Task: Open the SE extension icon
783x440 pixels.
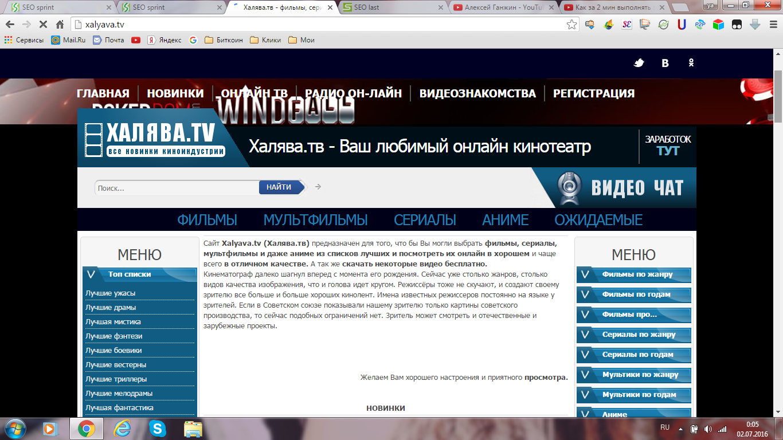Action: [627, 25]
